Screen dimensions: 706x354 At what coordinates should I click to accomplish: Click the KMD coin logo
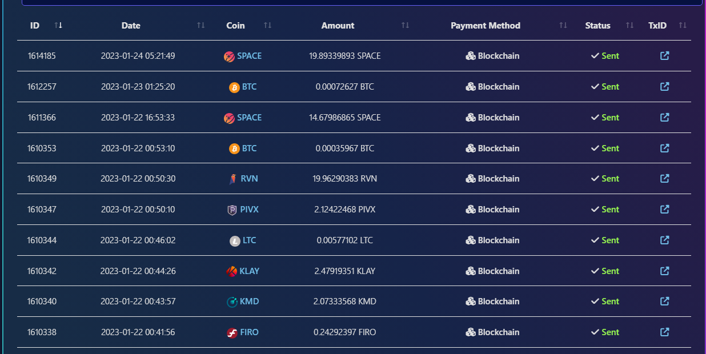[x=232, y=302]
